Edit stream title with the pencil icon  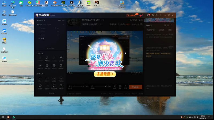[x=103, y=20]
